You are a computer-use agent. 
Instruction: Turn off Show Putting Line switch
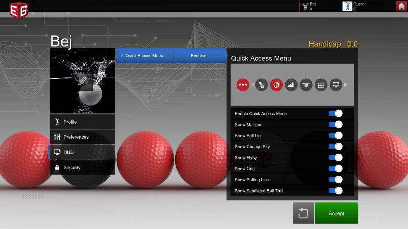click(x=335, y=180)
